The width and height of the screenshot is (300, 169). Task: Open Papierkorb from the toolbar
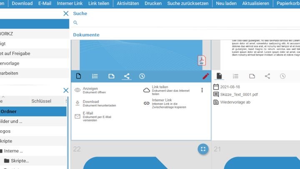[288, 3]
